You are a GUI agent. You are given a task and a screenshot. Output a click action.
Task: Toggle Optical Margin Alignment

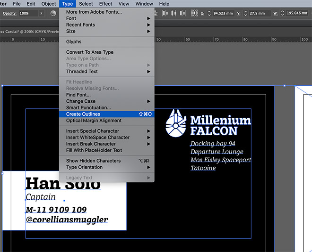click(107, 121)
